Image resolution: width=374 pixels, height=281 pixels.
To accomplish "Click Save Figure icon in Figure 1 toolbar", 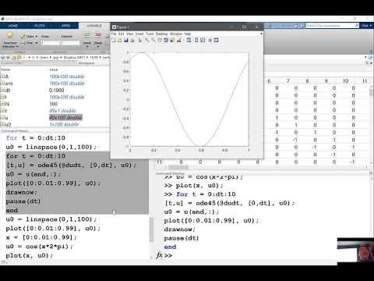I will point(126,40).
